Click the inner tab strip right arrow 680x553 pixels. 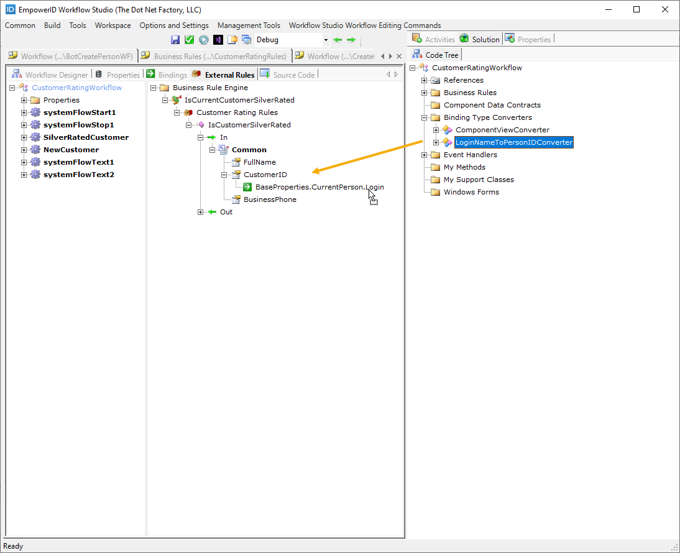[x=396, y=75]
